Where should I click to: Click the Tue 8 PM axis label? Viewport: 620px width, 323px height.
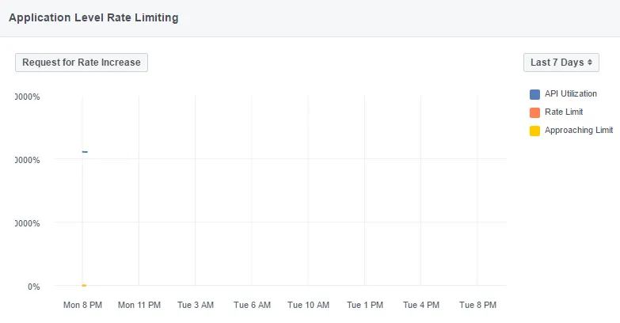click(477, 305)
